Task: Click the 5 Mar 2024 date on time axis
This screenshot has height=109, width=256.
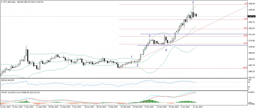Action: tap(149, 107)
